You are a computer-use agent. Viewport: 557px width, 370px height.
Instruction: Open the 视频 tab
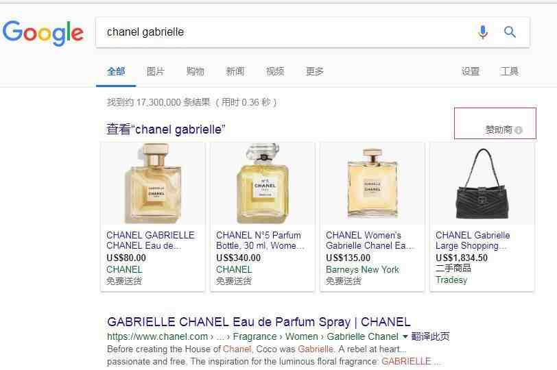275,71
